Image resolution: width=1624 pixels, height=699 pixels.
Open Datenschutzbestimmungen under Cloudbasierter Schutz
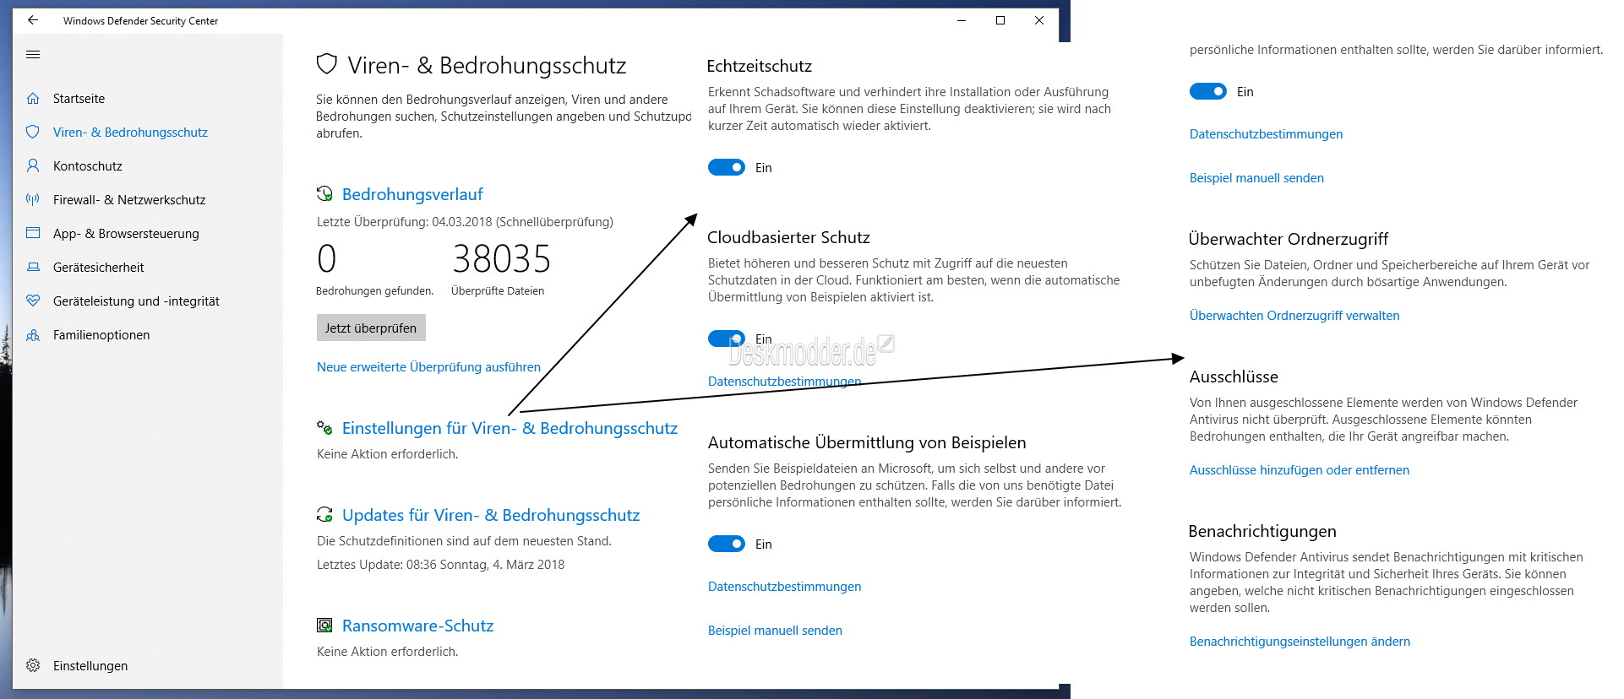coord(784,382)
